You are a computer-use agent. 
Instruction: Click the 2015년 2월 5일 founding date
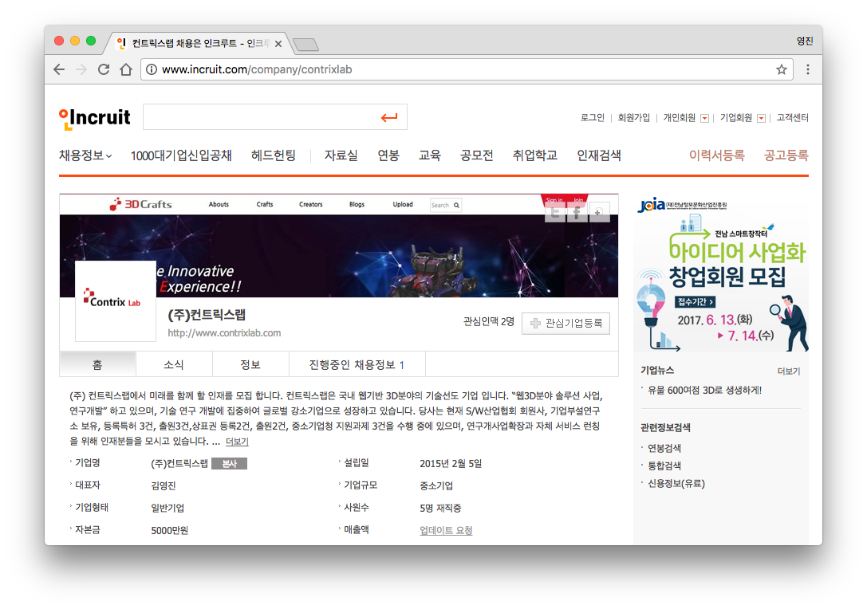(451, 464)
